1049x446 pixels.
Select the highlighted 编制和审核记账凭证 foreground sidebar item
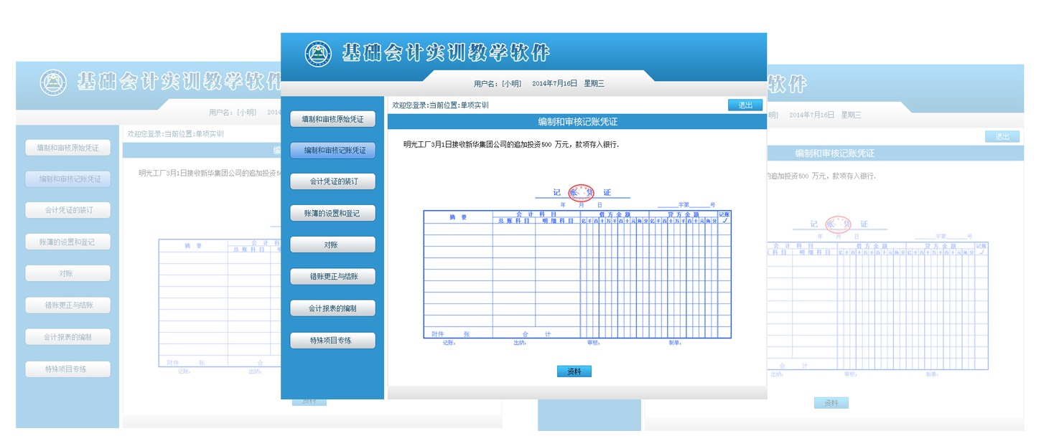click(x=332, y=151)
